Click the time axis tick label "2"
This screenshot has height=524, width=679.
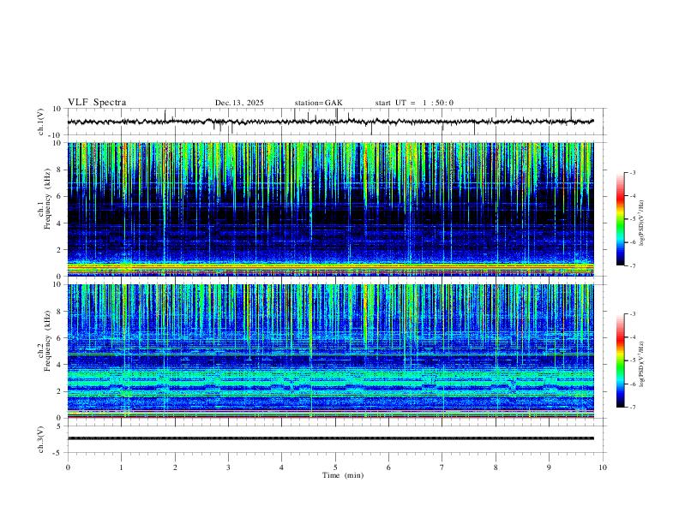click(x=175, y=467)
